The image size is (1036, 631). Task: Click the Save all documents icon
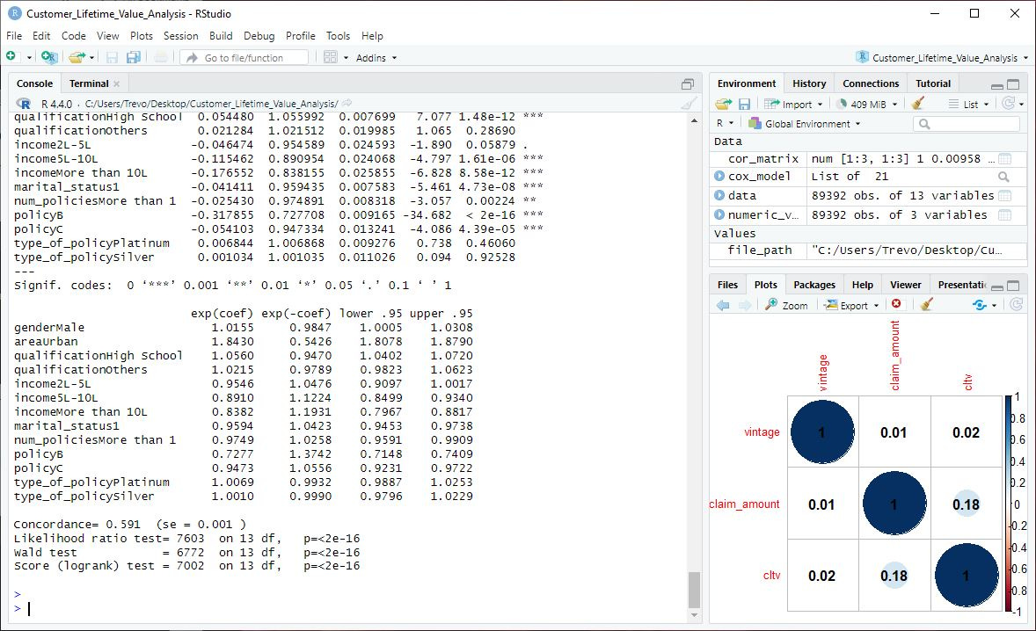click(x=134, y=57)
